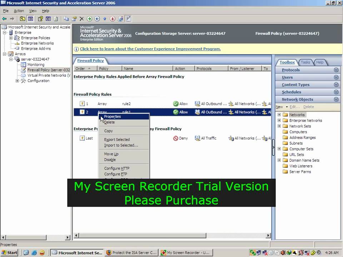Click the red Deny icon in Last row

pos(175,138)
